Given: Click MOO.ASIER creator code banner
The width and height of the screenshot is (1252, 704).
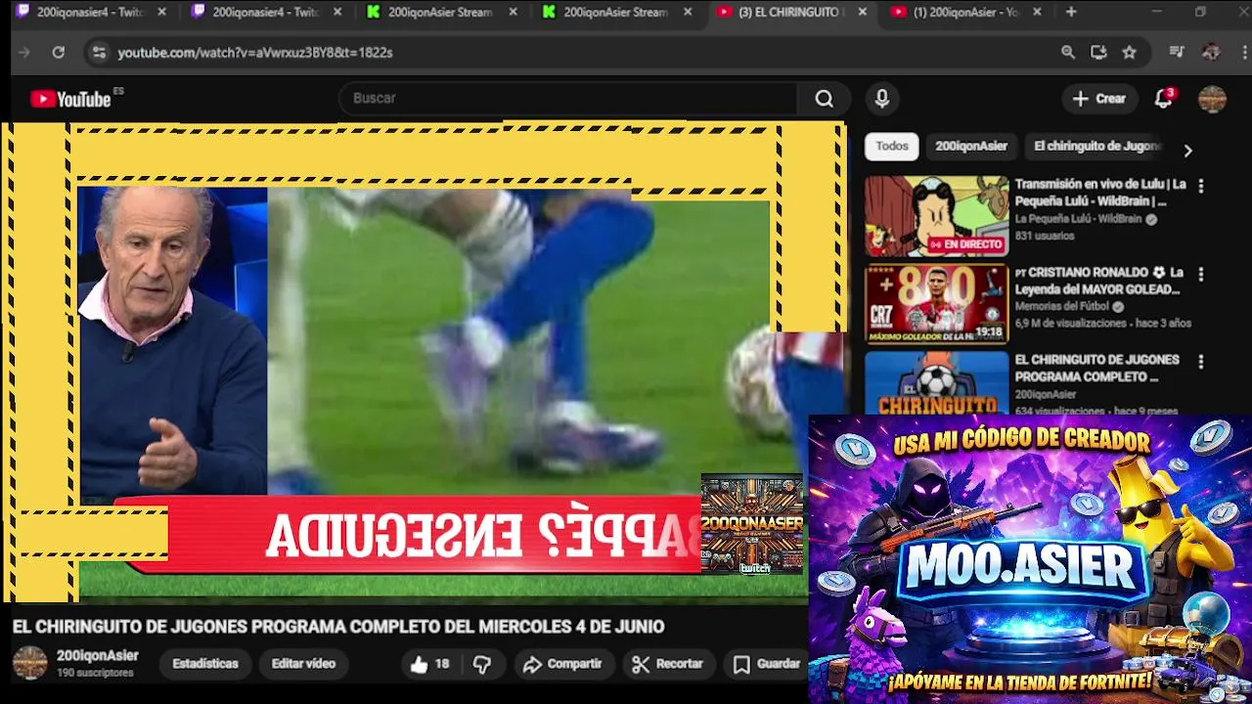Looking at the screenshot, I should (1030, 559).
